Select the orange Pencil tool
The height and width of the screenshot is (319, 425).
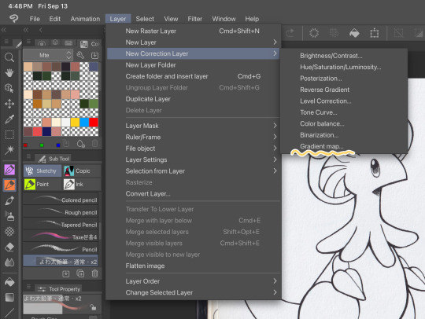(9, 185)
